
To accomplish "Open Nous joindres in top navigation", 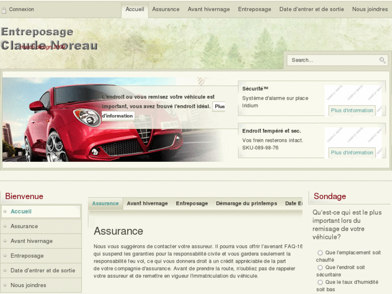I will 370,9.
